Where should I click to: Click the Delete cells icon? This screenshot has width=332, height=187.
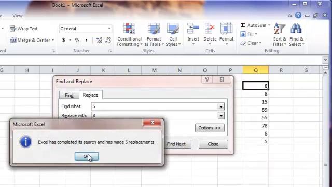pyautogui.click(x=210, y=29)
